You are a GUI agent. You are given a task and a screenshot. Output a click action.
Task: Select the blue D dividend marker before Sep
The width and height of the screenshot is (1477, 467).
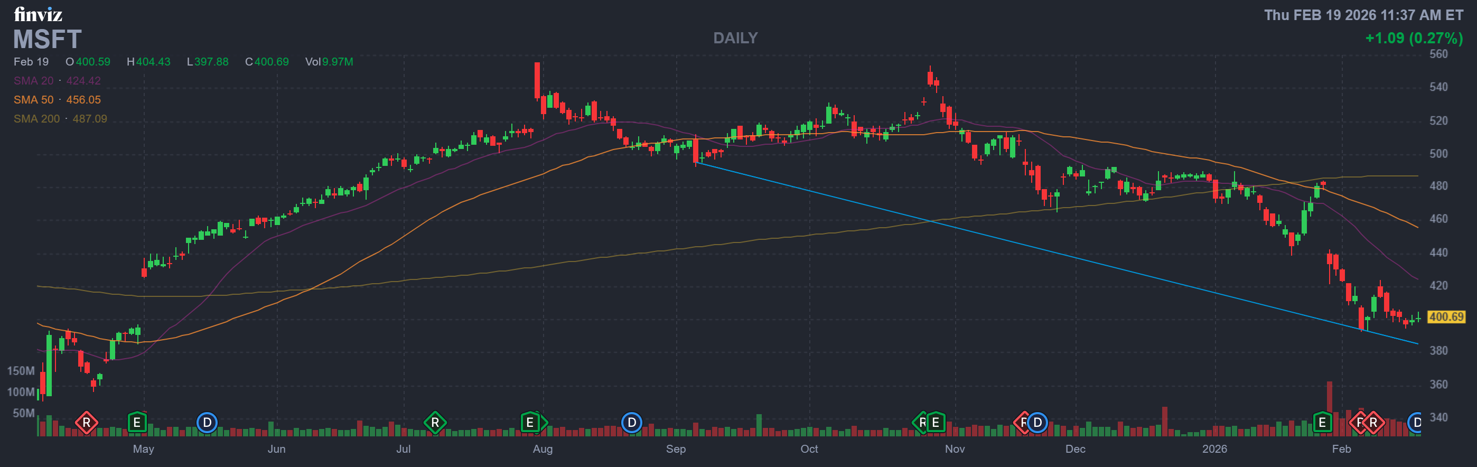click(x=631, y=423)
